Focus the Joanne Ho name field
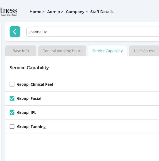159x161 pixels. click(93, 32)
